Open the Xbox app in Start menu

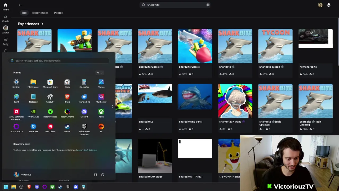click(101, 113)
